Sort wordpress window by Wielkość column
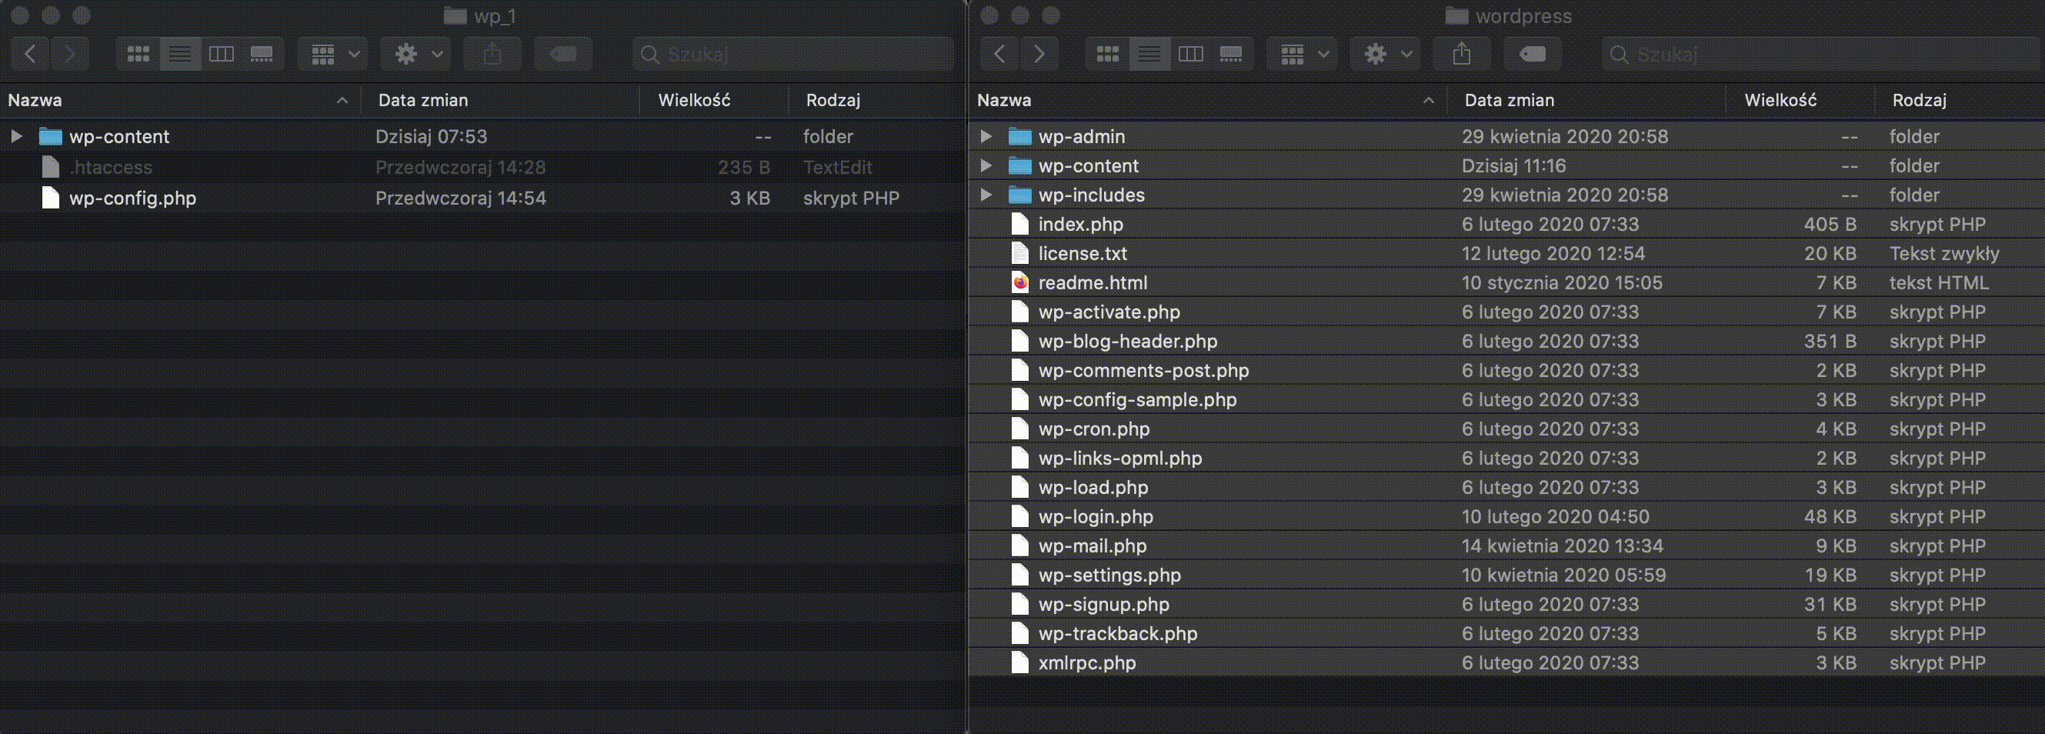This screenshot has width=2045, height=734. click(1800, 100)
